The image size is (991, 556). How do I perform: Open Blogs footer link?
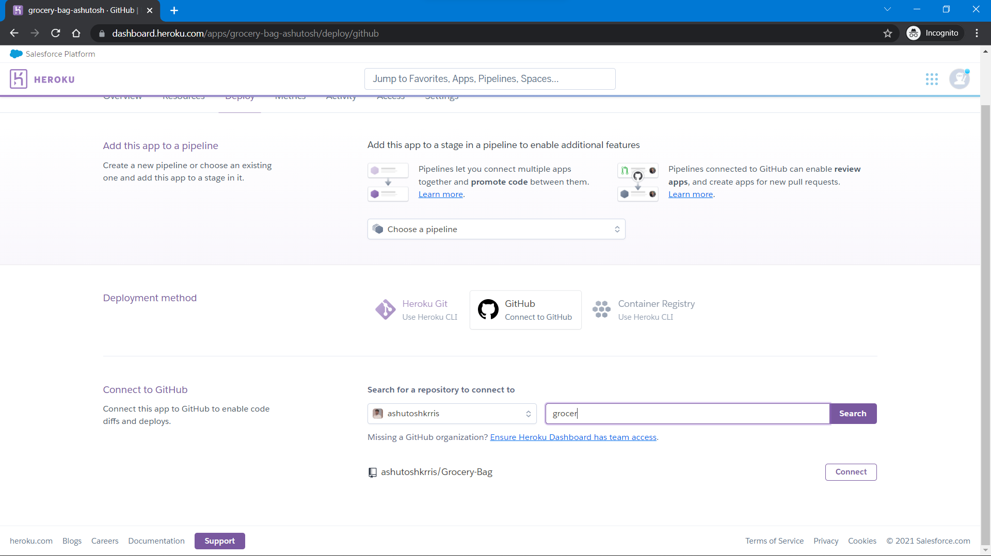point(72,541)
